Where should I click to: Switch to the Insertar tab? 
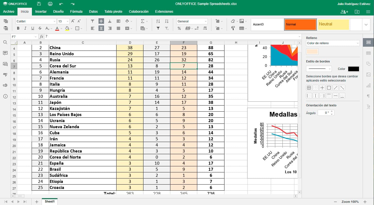41,12
